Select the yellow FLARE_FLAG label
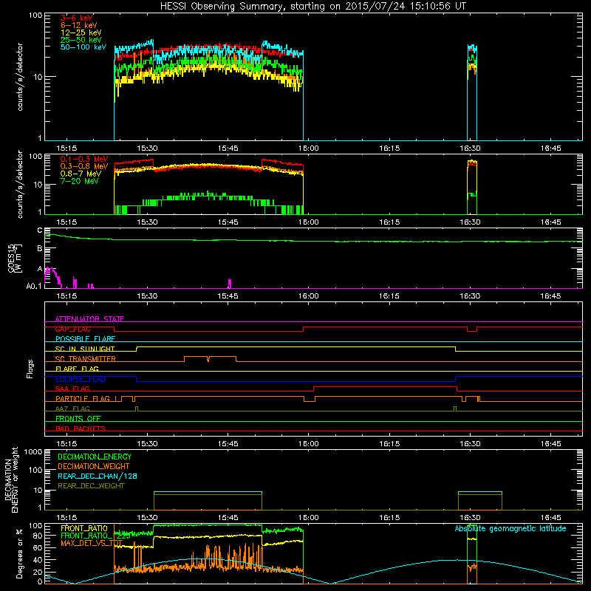This screenshot has height=591, width=591. [x=77, y=369]
